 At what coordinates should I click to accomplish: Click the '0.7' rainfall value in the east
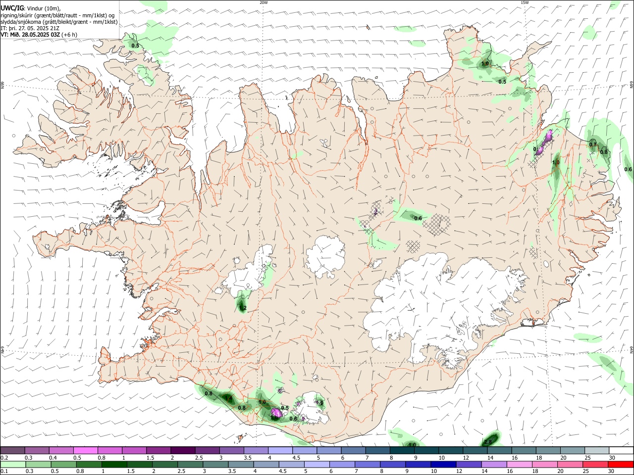point(593,144)
